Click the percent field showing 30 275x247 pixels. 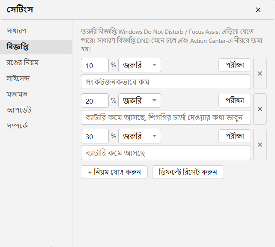pos(95,136)
